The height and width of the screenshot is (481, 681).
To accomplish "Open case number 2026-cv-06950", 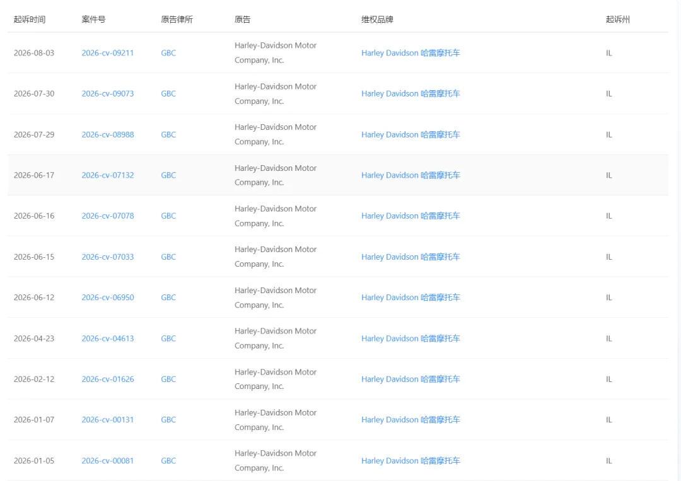I will 108,298.
